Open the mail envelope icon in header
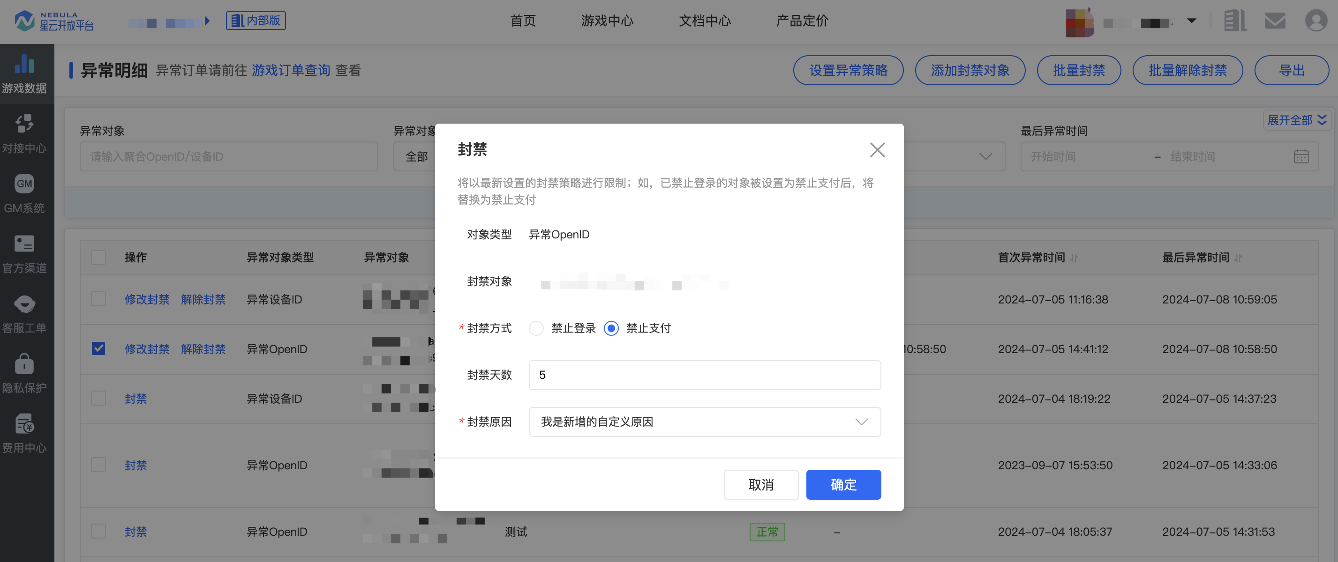 click(x=1275, y=21)
